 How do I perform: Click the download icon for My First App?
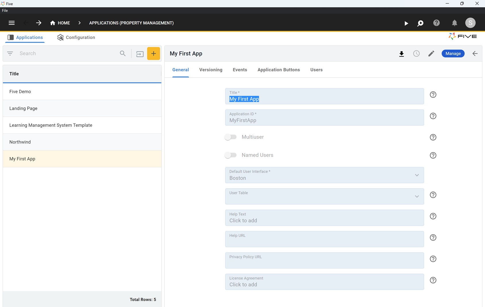(x=401, y=54)
